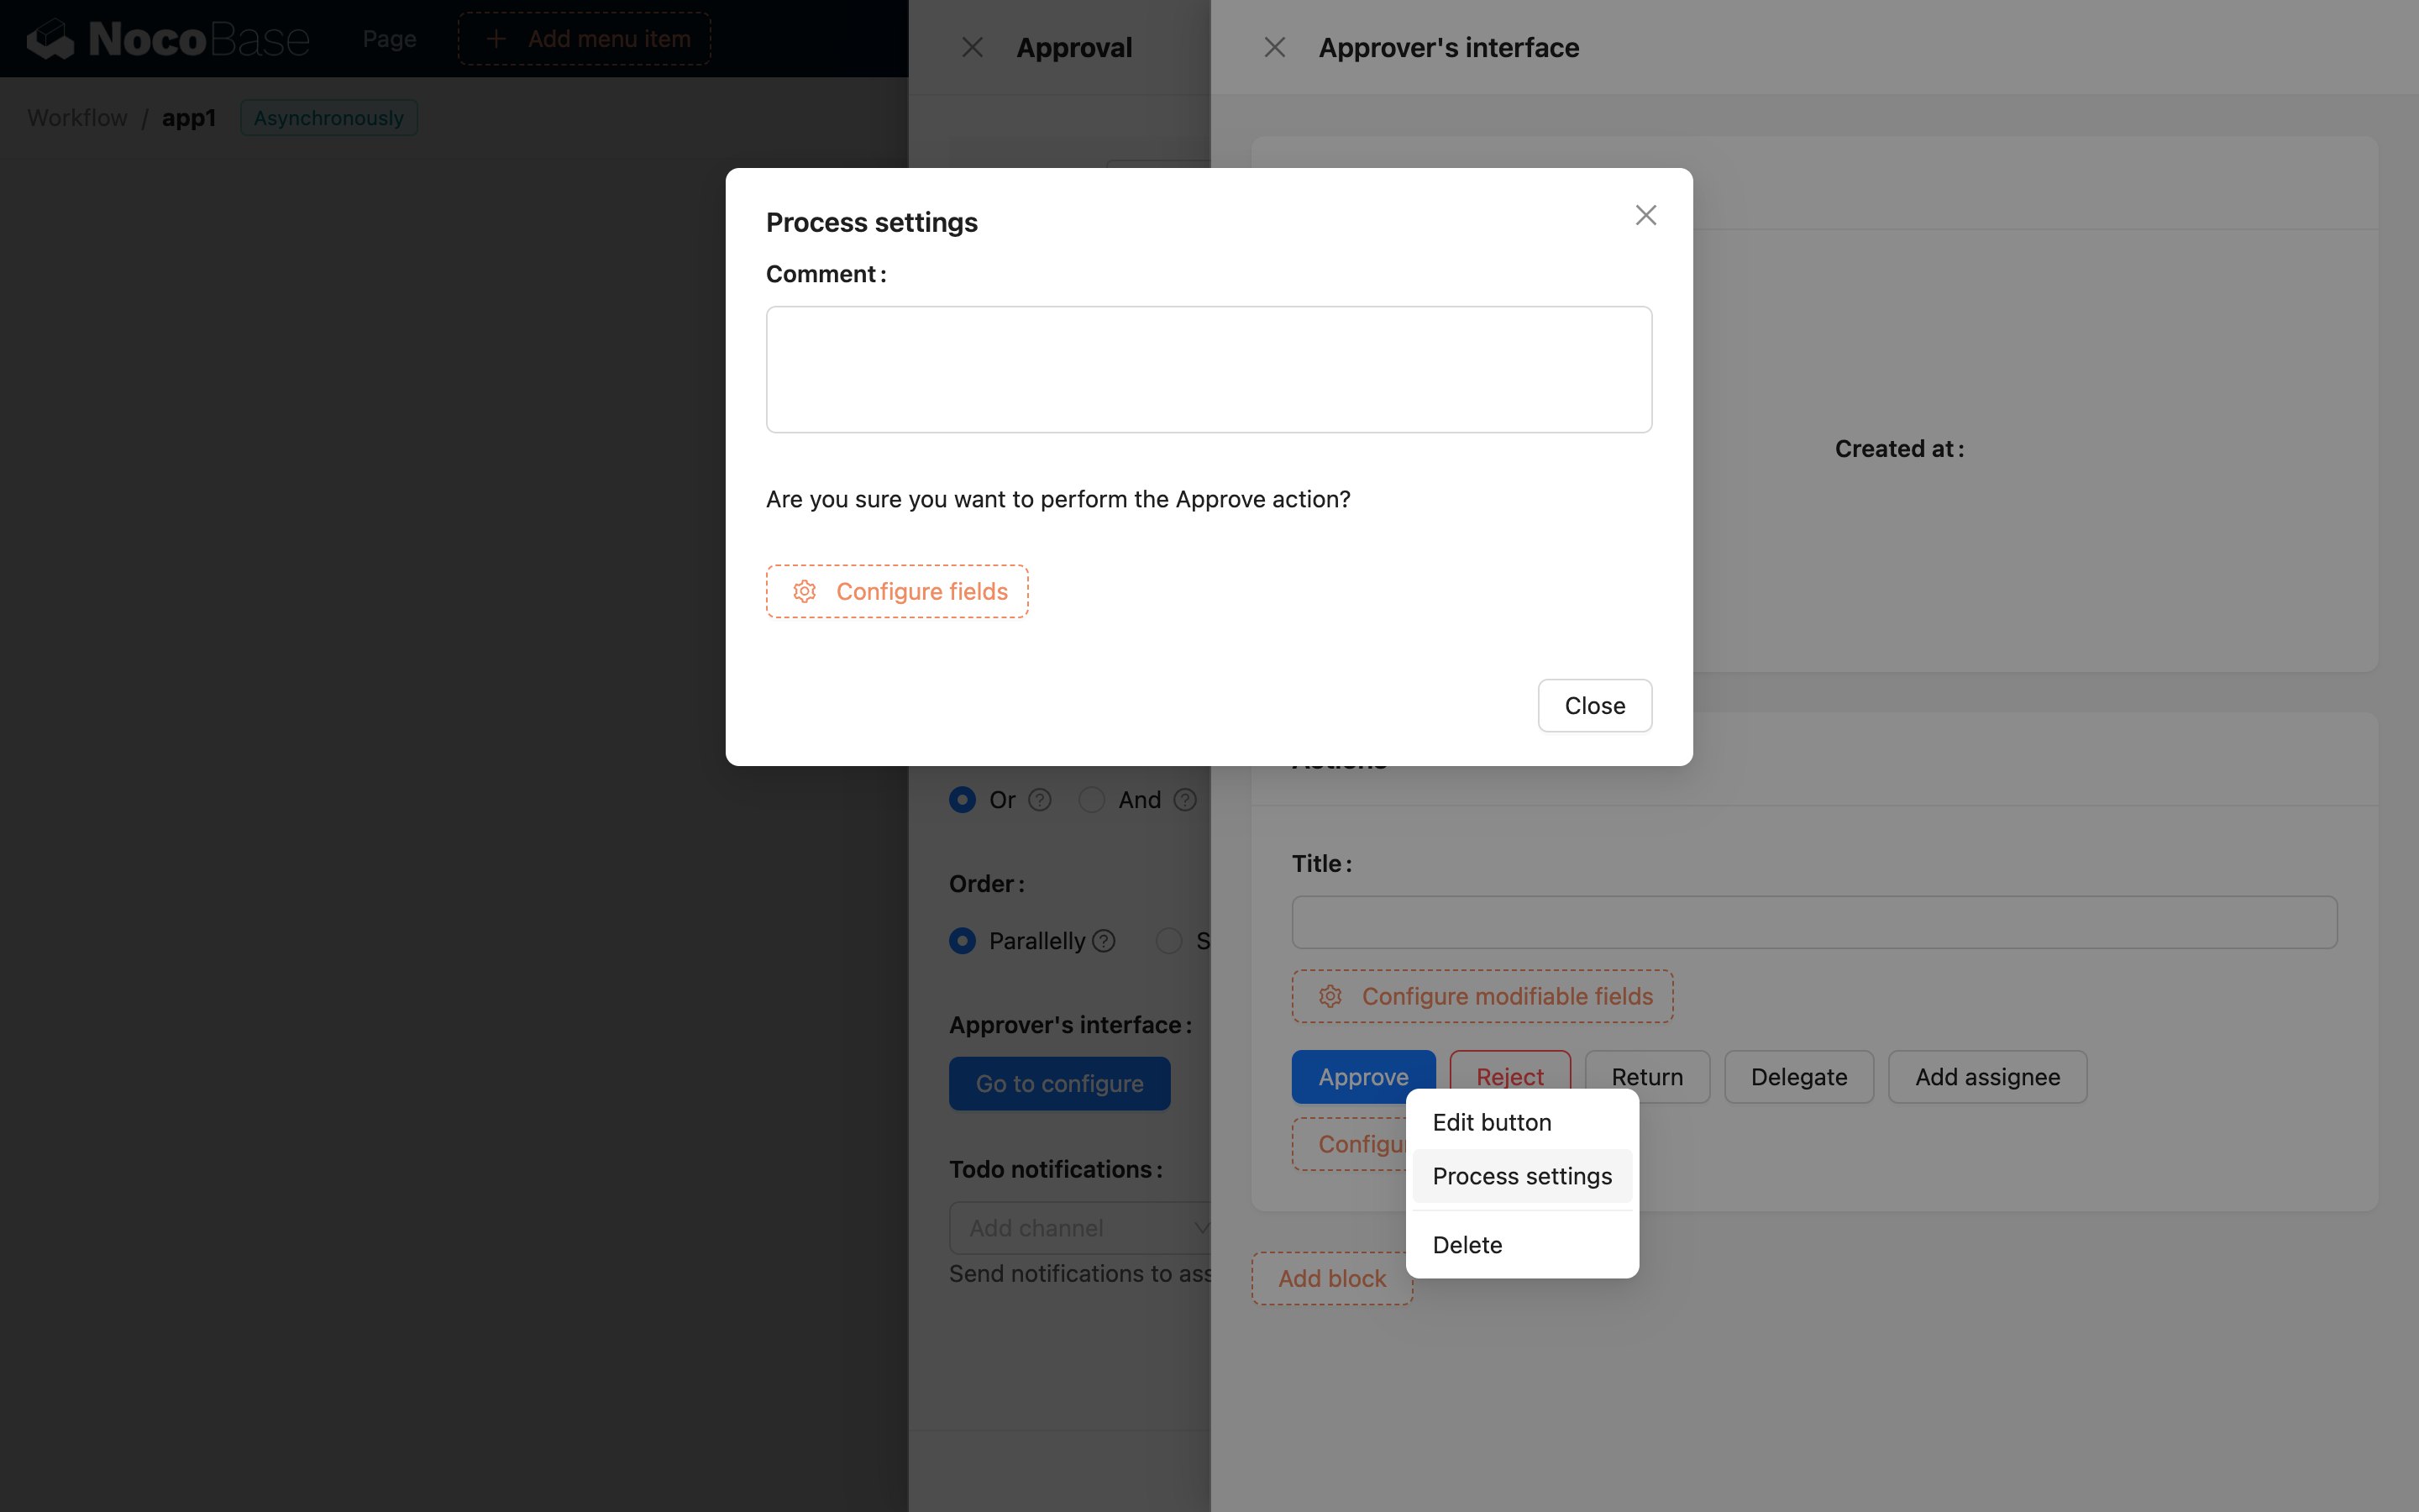
Task: Click the Go to configure button
Action: [x=1059, y=1083]
